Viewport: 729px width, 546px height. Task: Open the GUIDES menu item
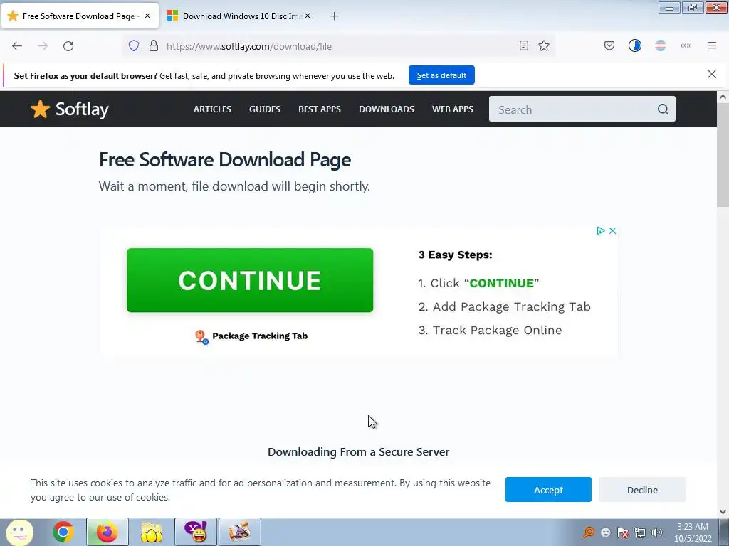(x=265, y=109)
